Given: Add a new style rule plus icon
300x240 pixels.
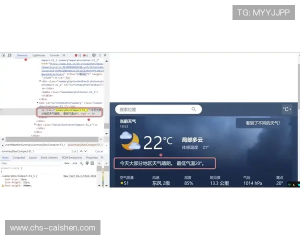Looking at the screenshot, I should [x=81, y=163].
